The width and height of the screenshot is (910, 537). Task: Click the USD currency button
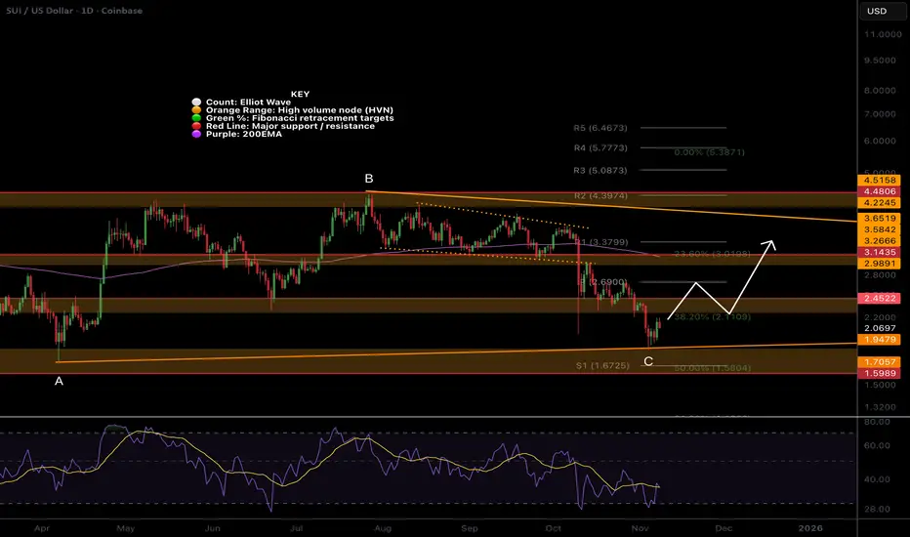point(877,11)
